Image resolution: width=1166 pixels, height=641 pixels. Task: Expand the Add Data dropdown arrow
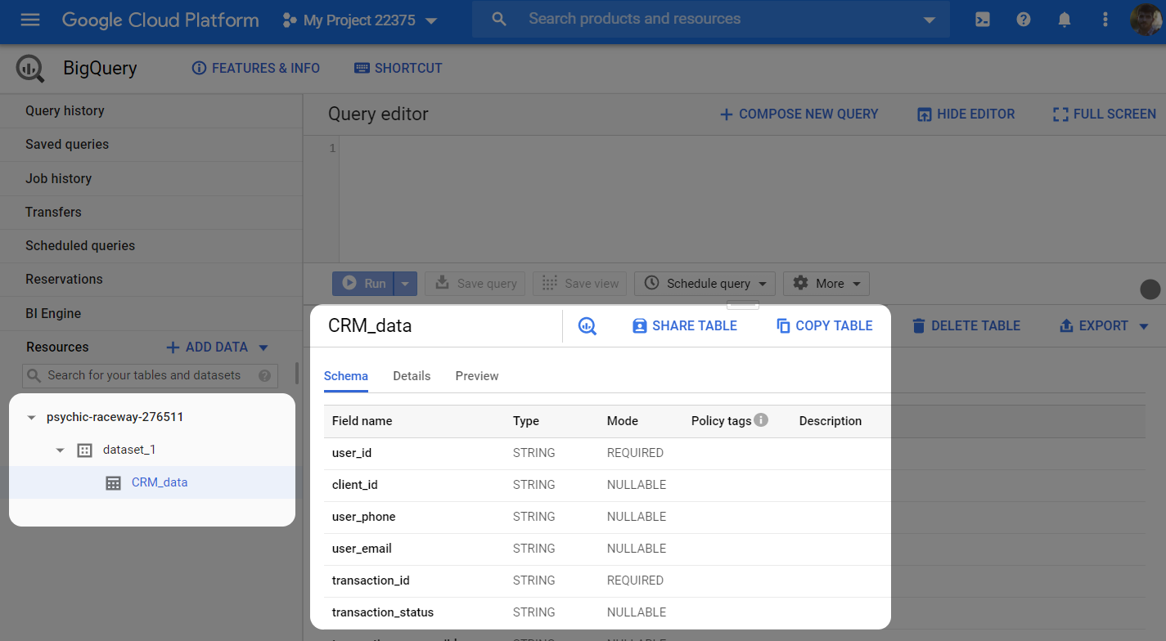coord(263,347)
